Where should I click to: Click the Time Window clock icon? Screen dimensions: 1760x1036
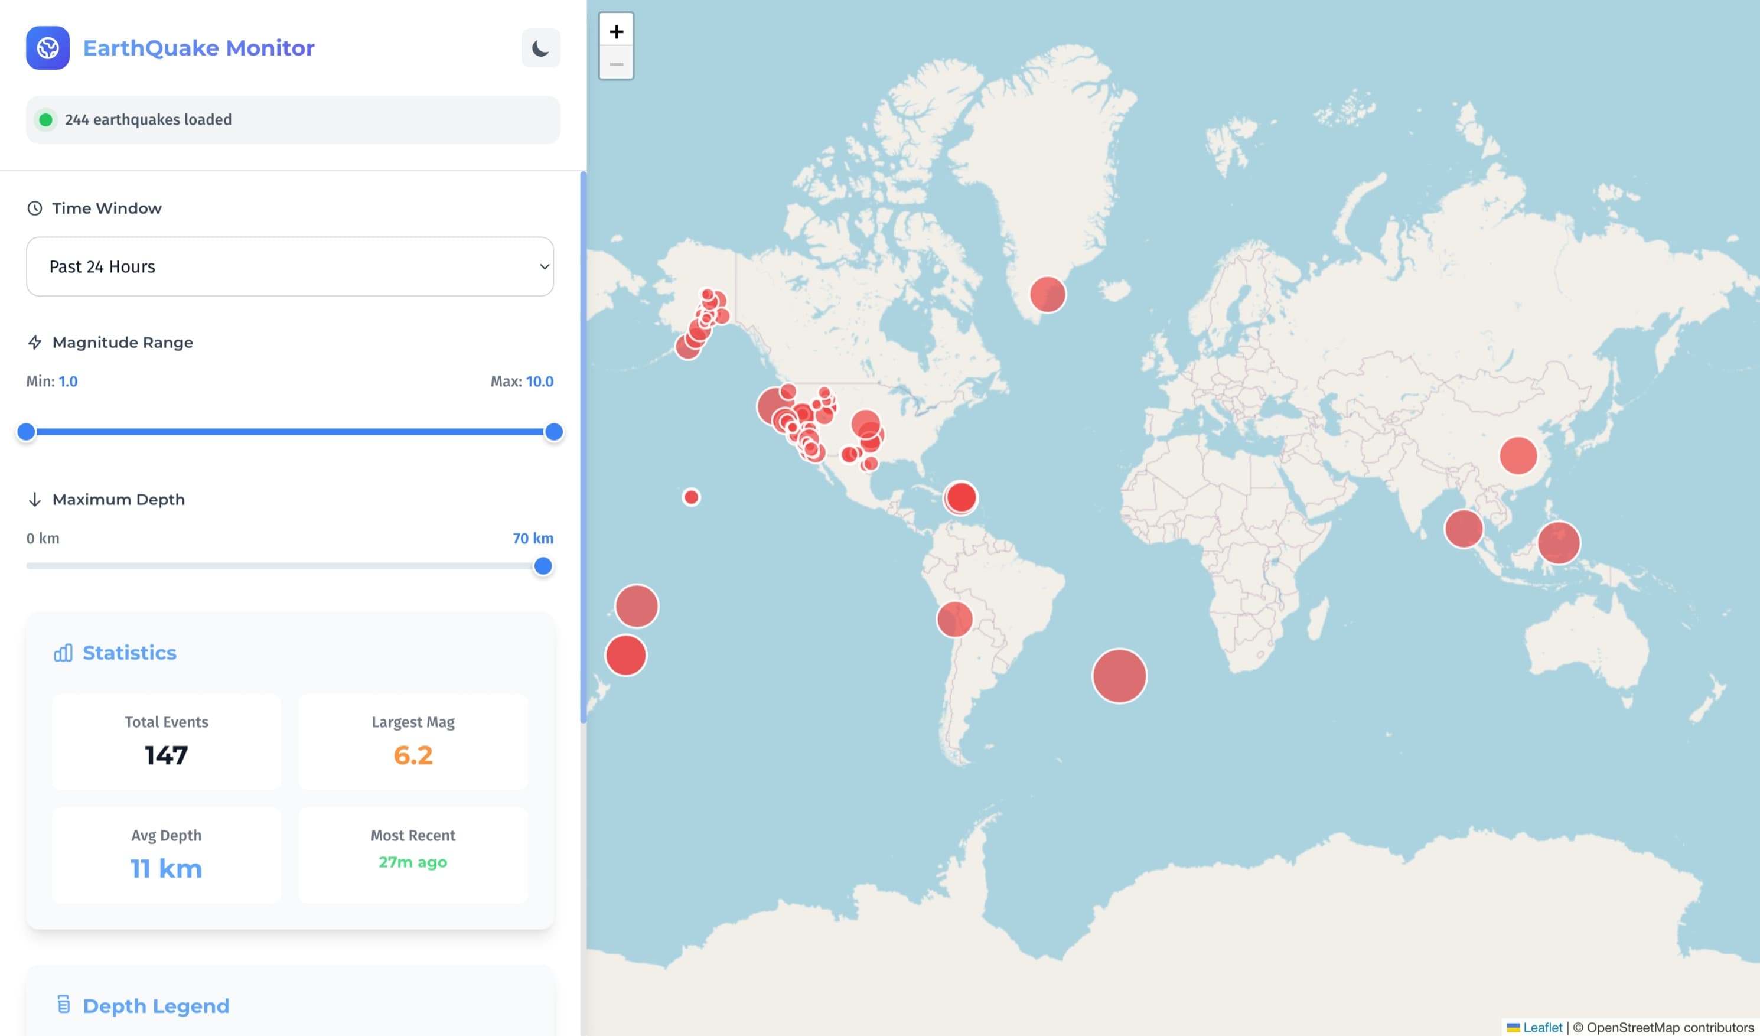[34, 207]
